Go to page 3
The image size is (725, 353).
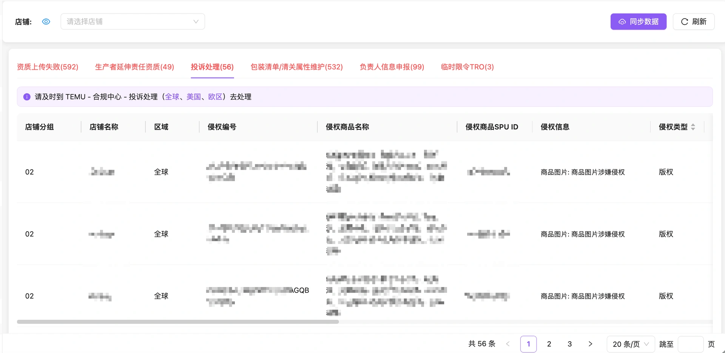tap(570, 344)
